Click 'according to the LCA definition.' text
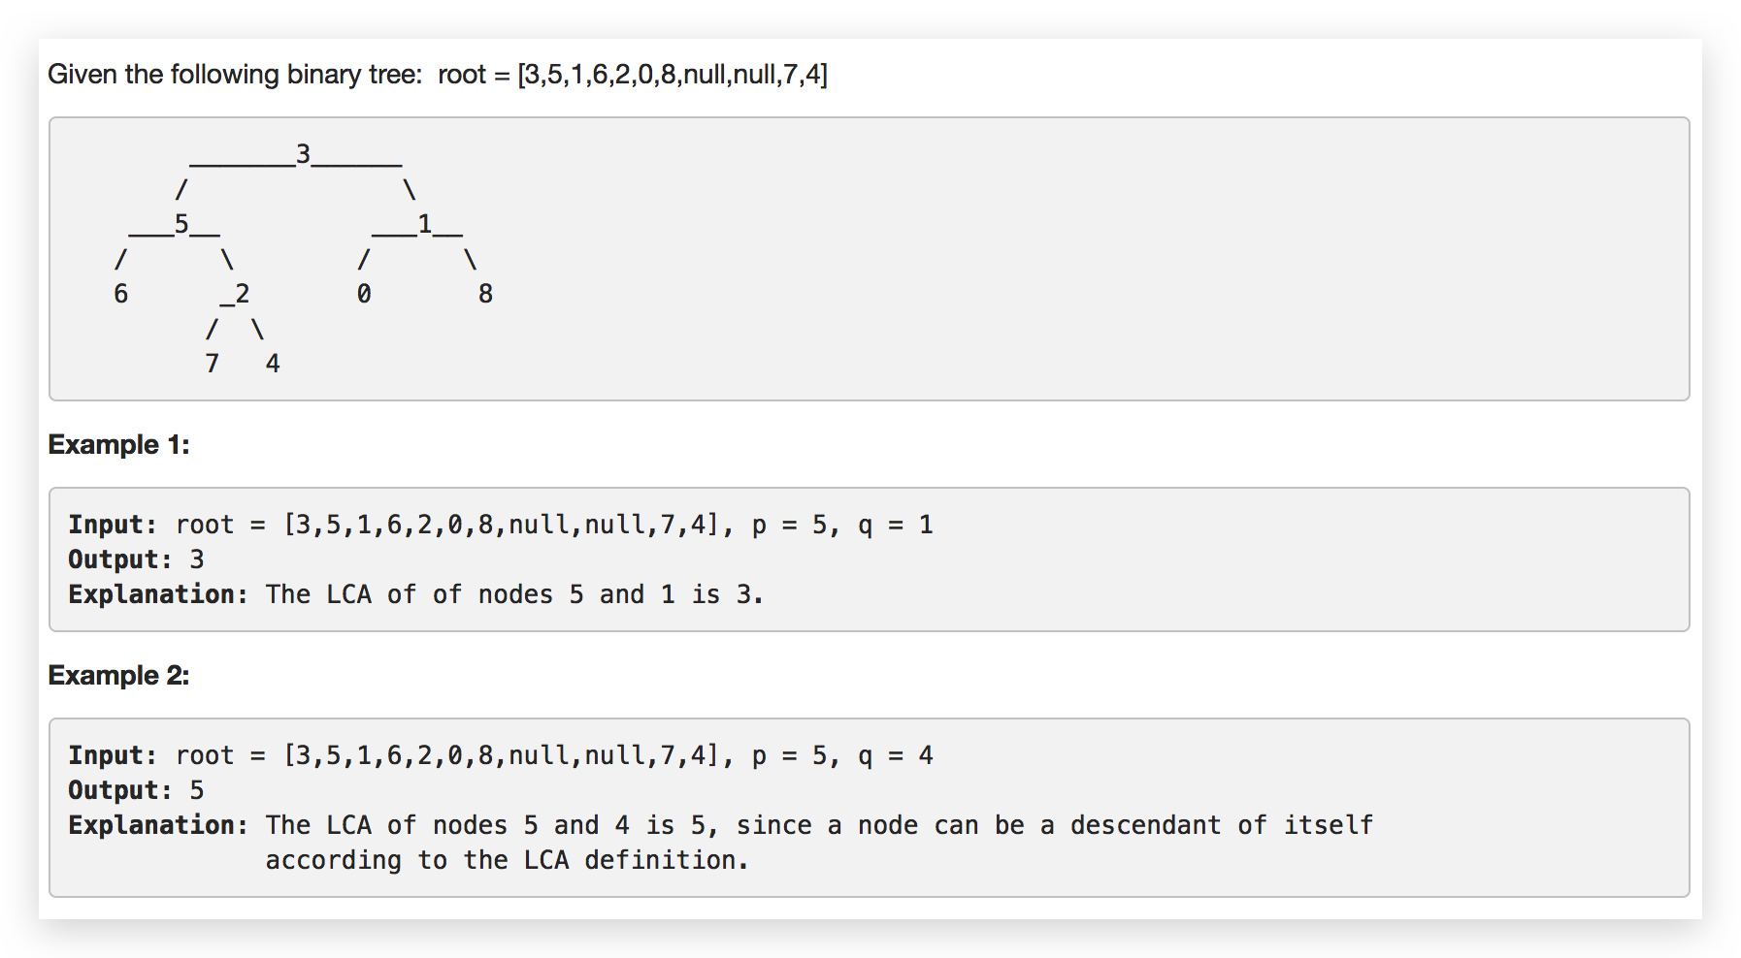Image resolution: width=1741 pixels, height=958 pixels. click(x=507, y=860)
